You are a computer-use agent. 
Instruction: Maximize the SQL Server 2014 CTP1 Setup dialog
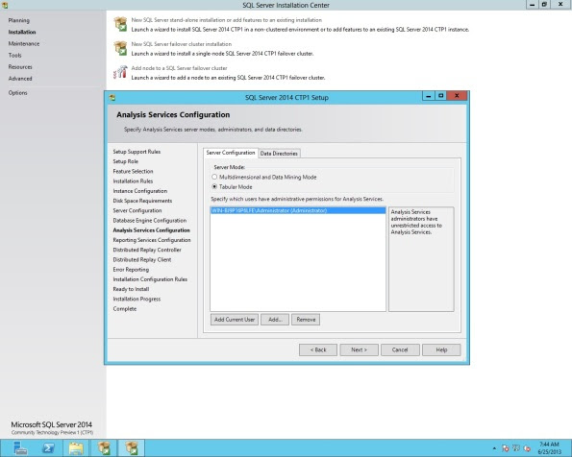(440, 96)
